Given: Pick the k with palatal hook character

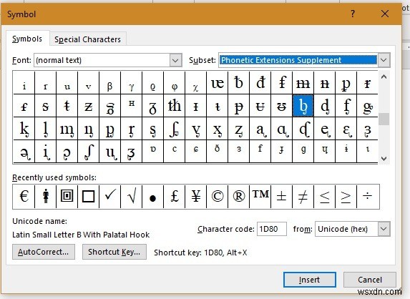Looking at the screenshot, I should [x=24, y=129].
